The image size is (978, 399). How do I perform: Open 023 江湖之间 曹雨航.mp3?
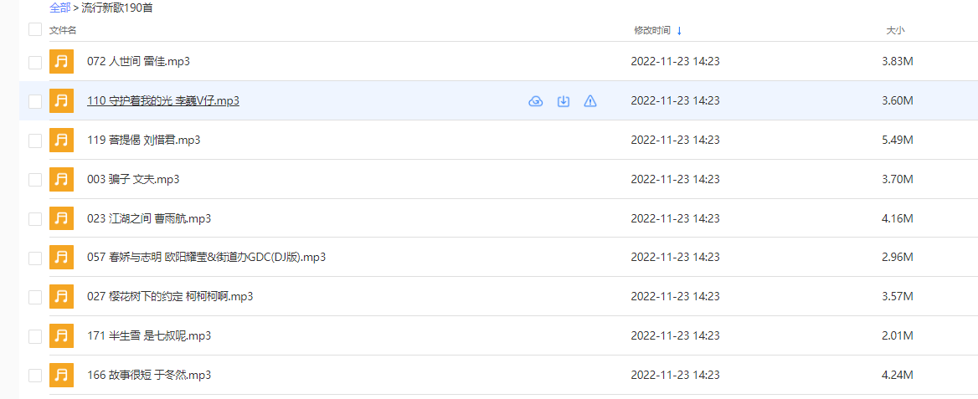149,219
